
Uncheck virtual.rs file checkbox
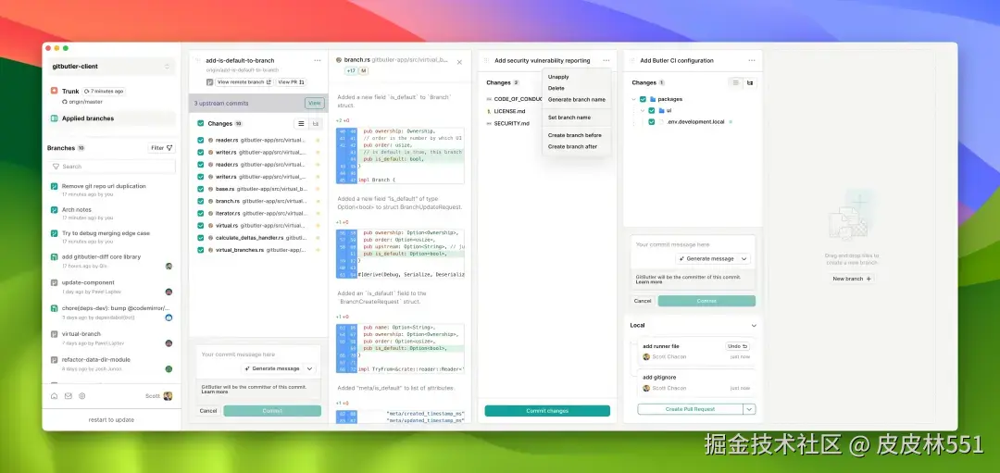pyautogui.click(x=200, y=225)
